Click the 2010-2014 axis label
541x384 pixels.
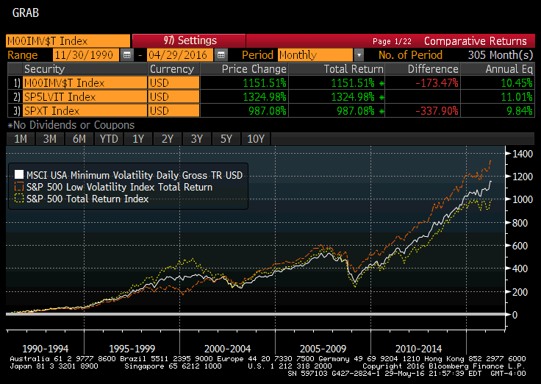(418, 349)
